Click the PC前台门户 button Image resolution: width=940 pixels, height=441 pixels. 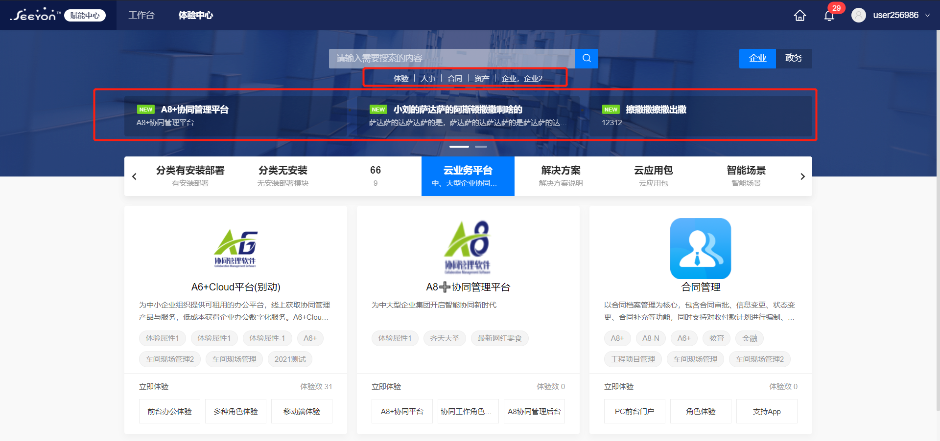[634, 411]
